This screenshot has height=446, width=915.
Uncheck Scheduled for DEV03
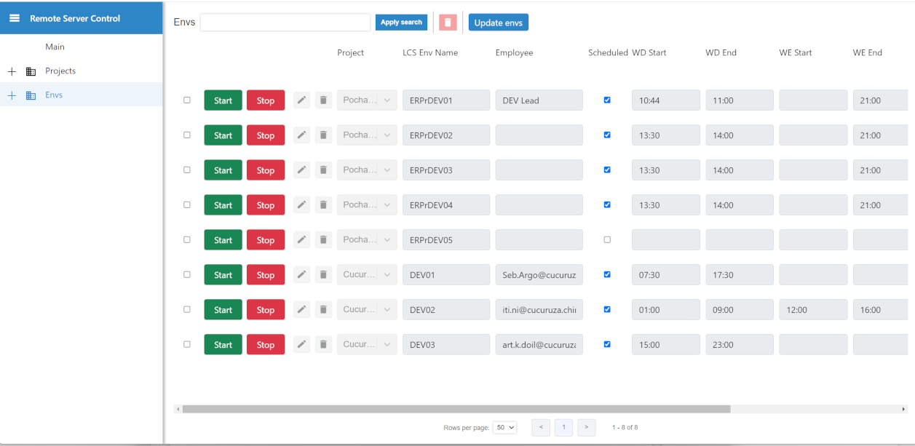607,345
